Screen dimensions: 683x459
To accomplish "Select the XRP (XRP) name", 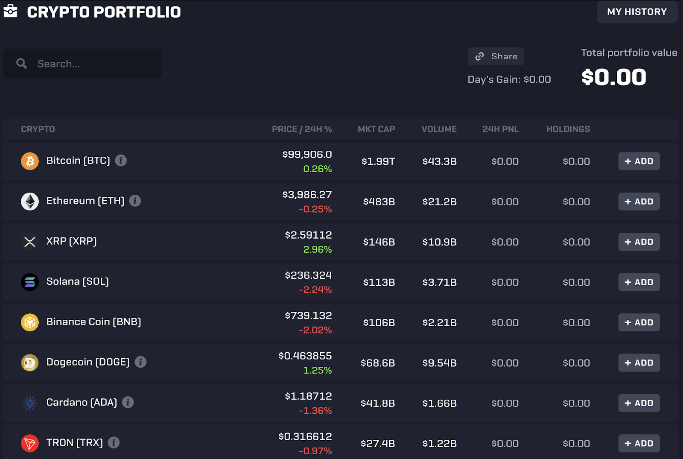I will tap(72, 241).
